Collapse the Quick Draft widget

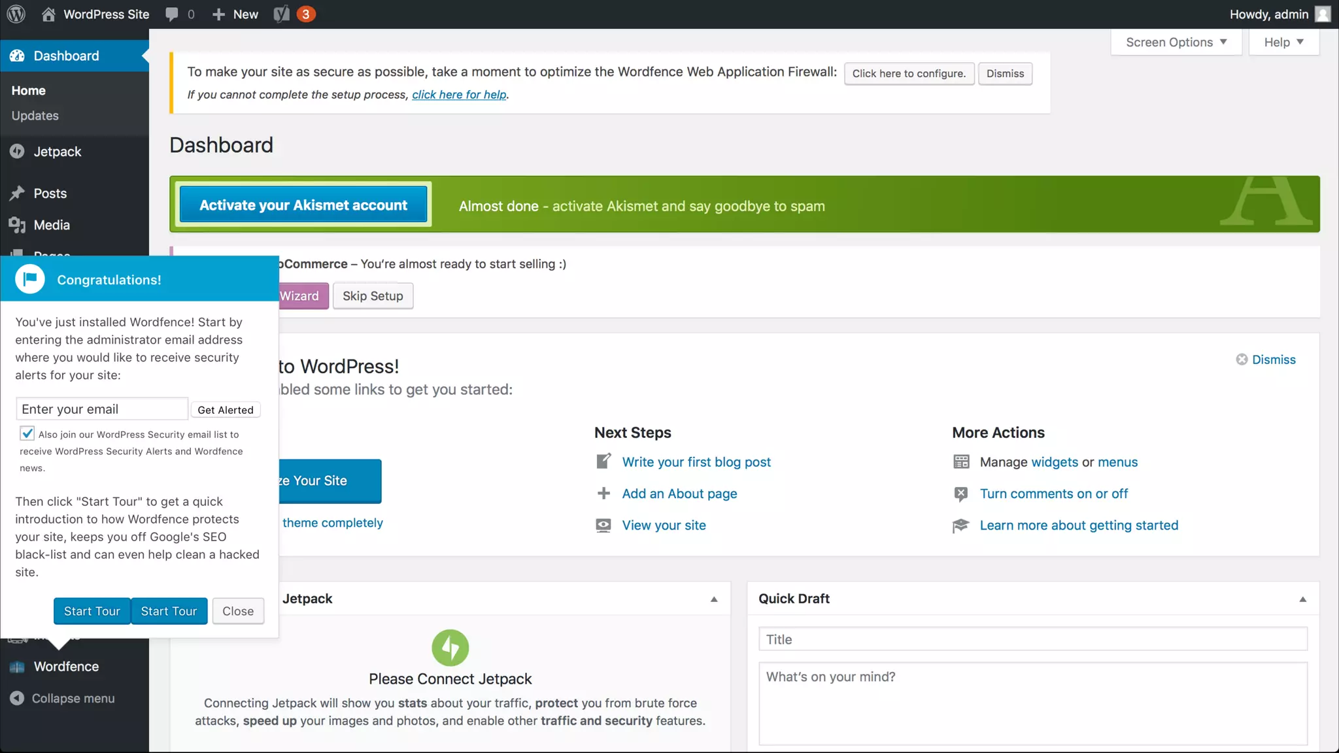(x=1302, y=599)
